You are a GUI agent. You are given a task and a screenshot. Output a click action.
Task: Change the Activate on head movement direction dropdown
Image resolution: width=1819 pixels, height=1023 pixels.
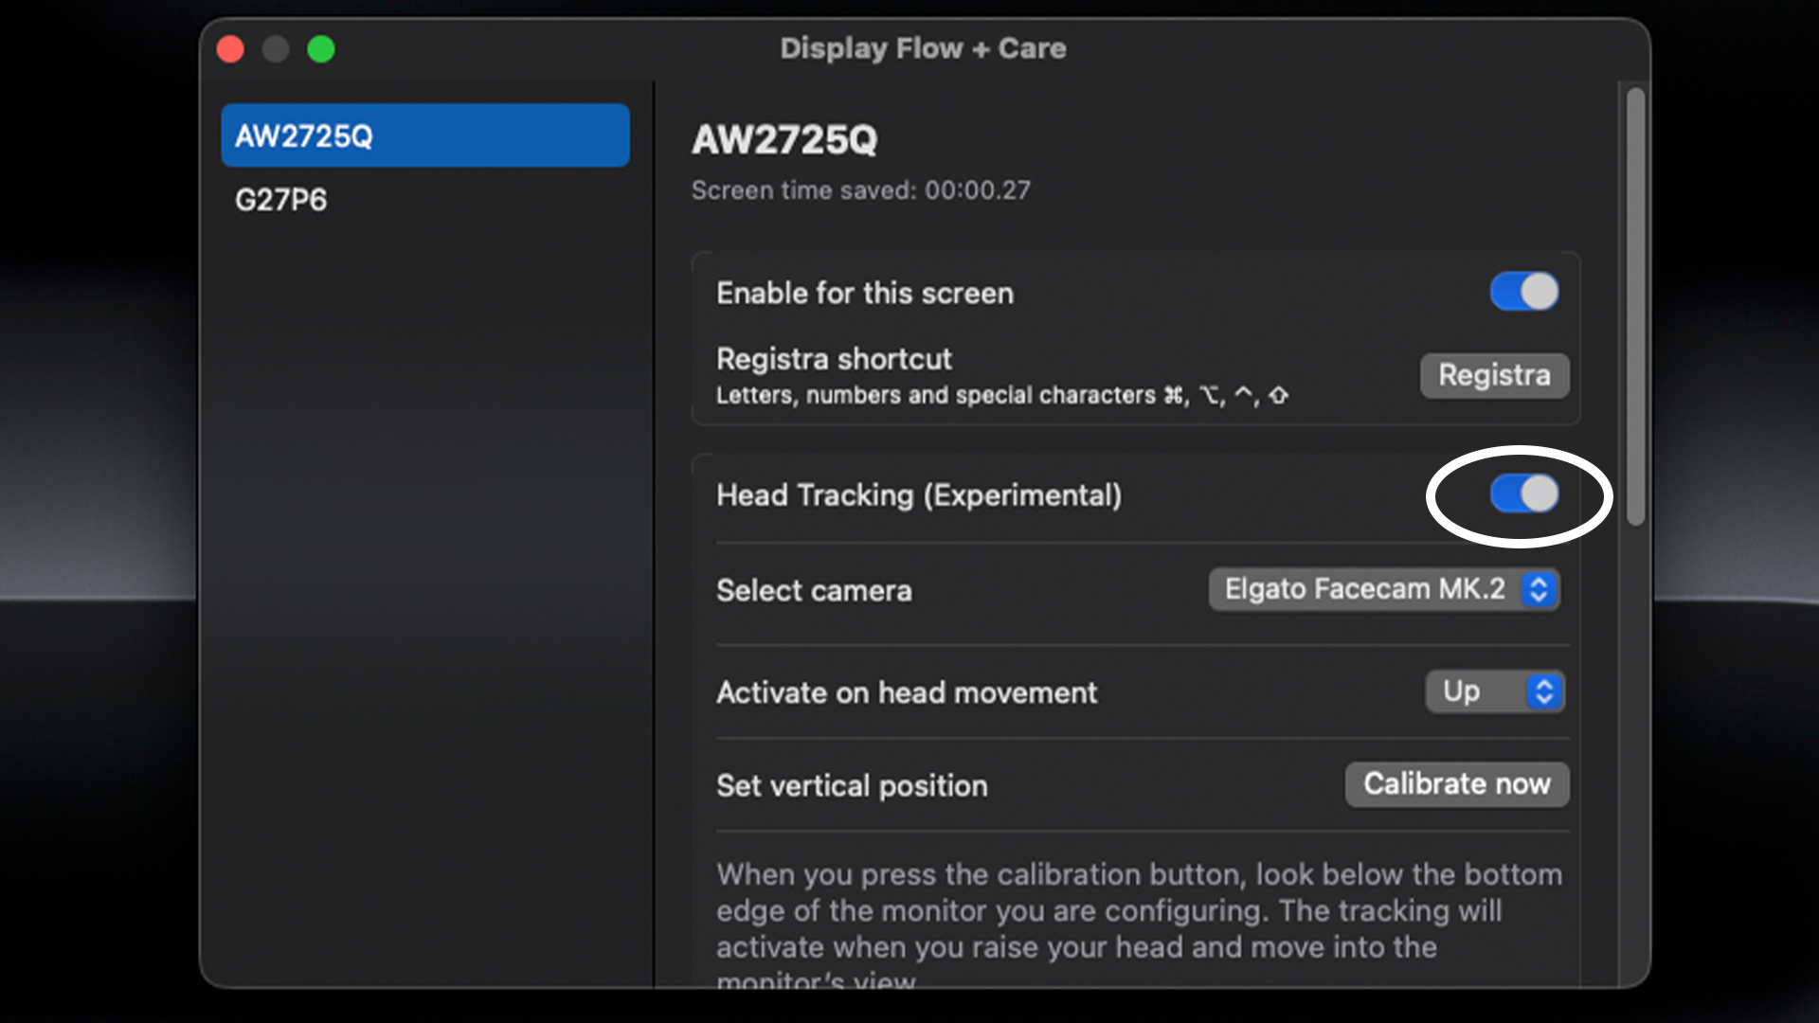[1494, 691]
